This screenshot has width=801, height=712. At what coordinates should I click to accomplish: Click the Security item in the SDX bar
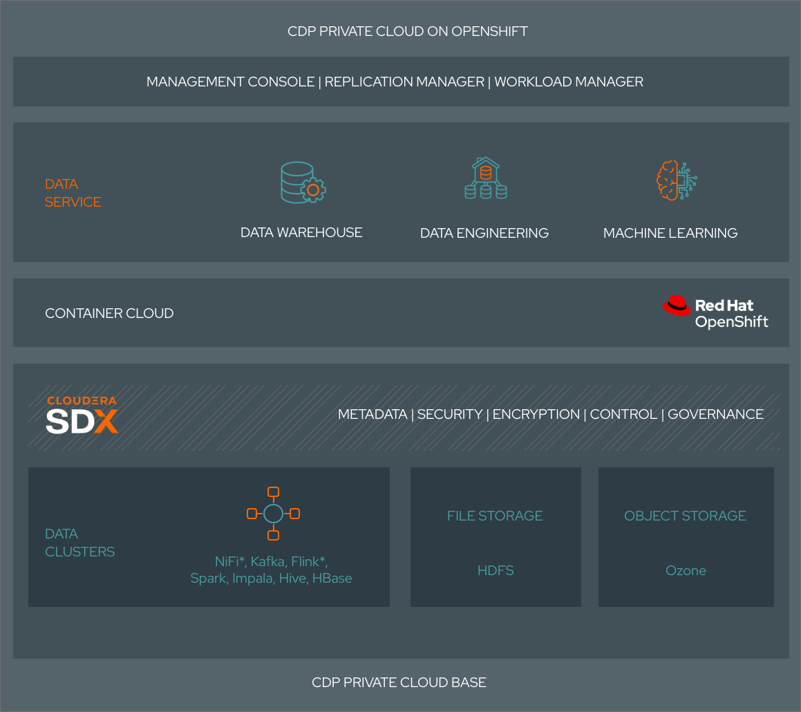[449, 414]
